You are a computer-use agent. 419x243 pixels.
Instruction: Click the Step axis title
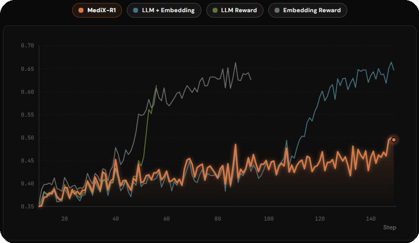point(389,227)
